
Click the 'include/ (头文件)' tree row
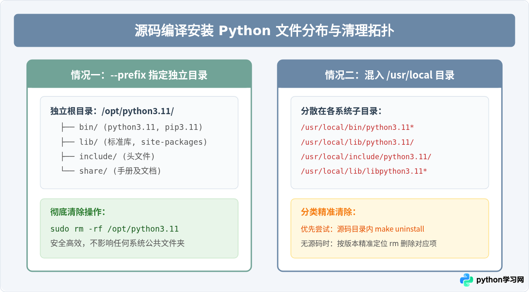click(x=108, y=156)
